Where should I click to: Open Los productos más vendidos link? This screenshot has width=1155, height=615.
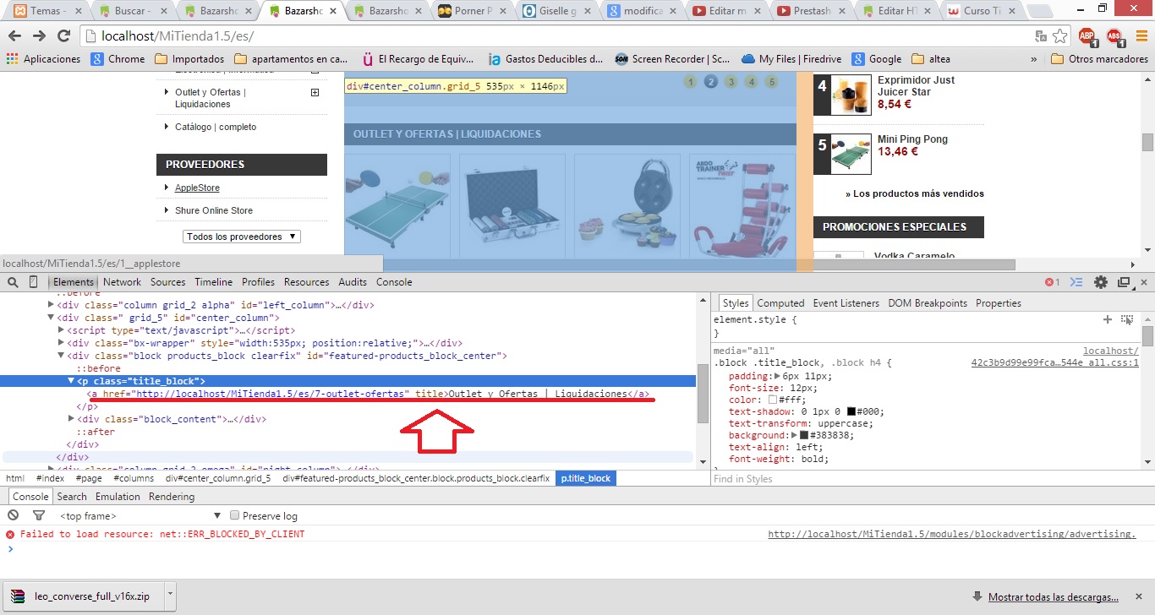pos(915,193)
